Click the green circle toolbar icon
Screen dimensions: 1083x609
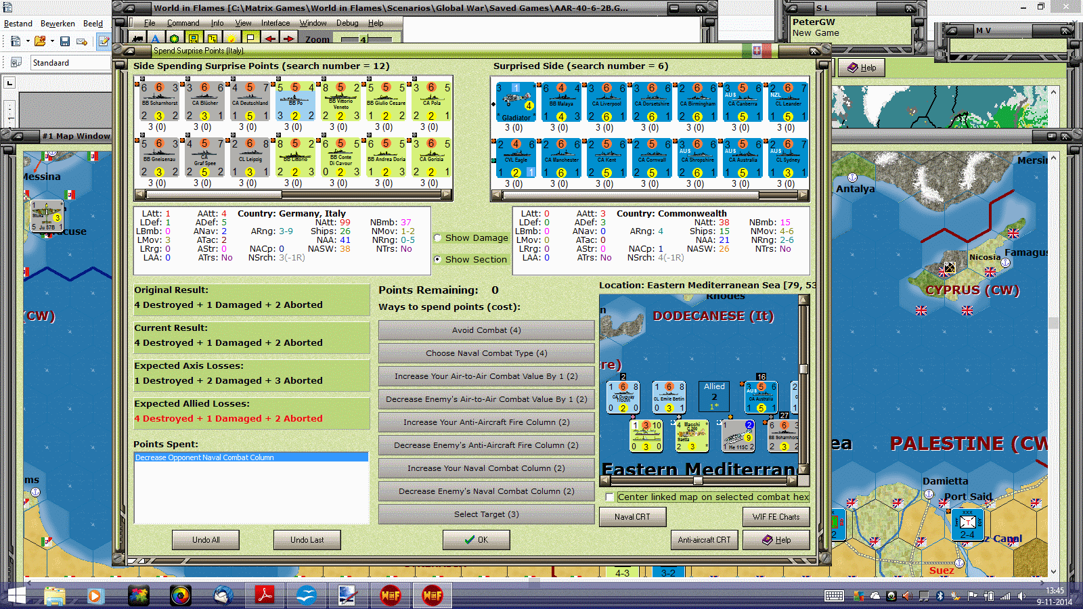tap(175, 39)
